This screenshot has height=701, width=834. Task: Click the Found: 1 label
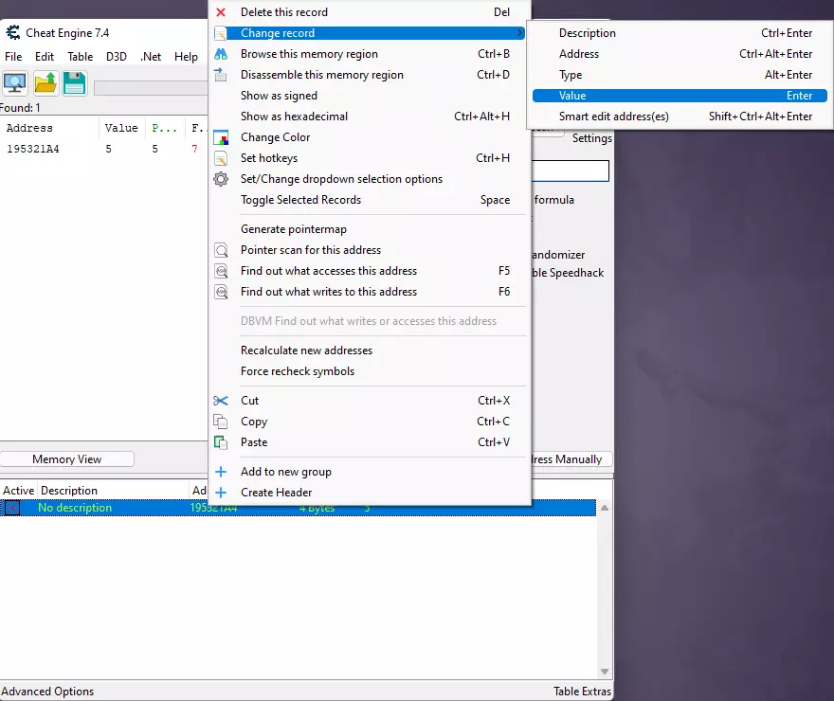coord(20,108)
